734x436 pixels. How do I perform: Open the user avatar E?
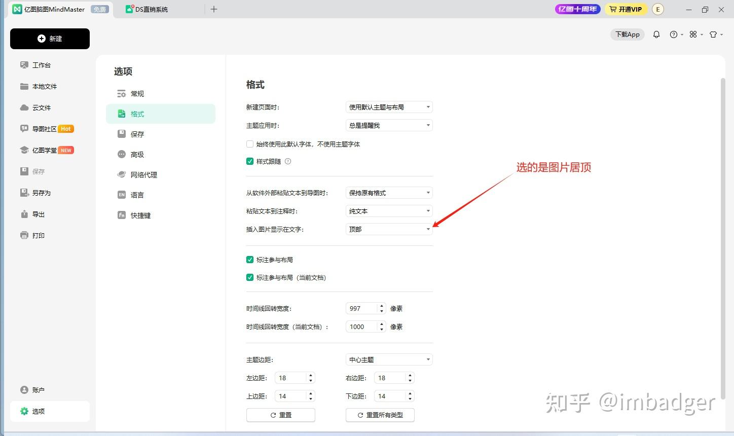pyautogui.click(x=658, y=9)
